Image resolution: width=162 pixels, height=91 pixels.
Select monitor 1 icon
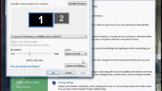pyautogui.click(x=41, y=20)
